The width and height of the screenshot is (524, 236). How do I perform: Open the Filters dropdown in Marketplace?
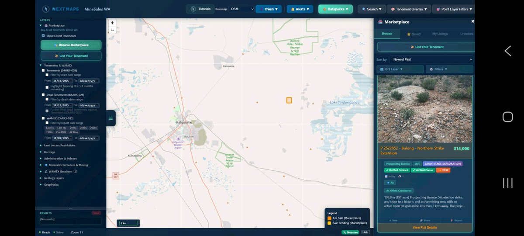tap(449, 69)
